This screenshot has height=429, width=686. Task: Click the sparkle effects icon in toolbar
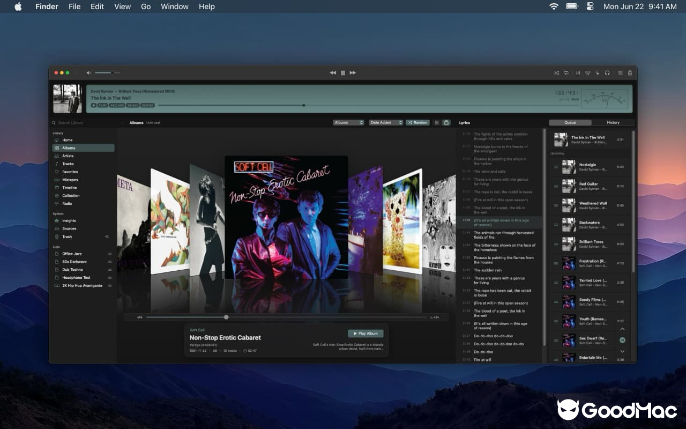tap(598, 73)
